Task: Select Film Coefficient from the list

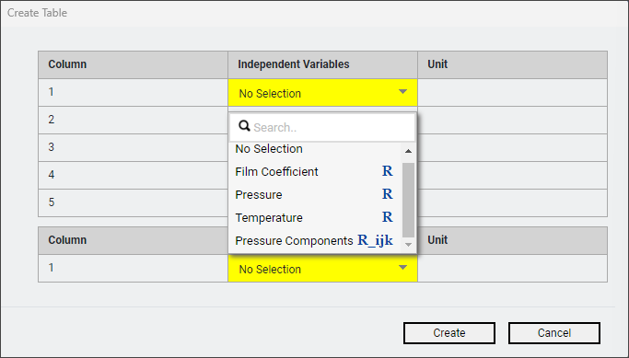Action: tap(315, 171)
